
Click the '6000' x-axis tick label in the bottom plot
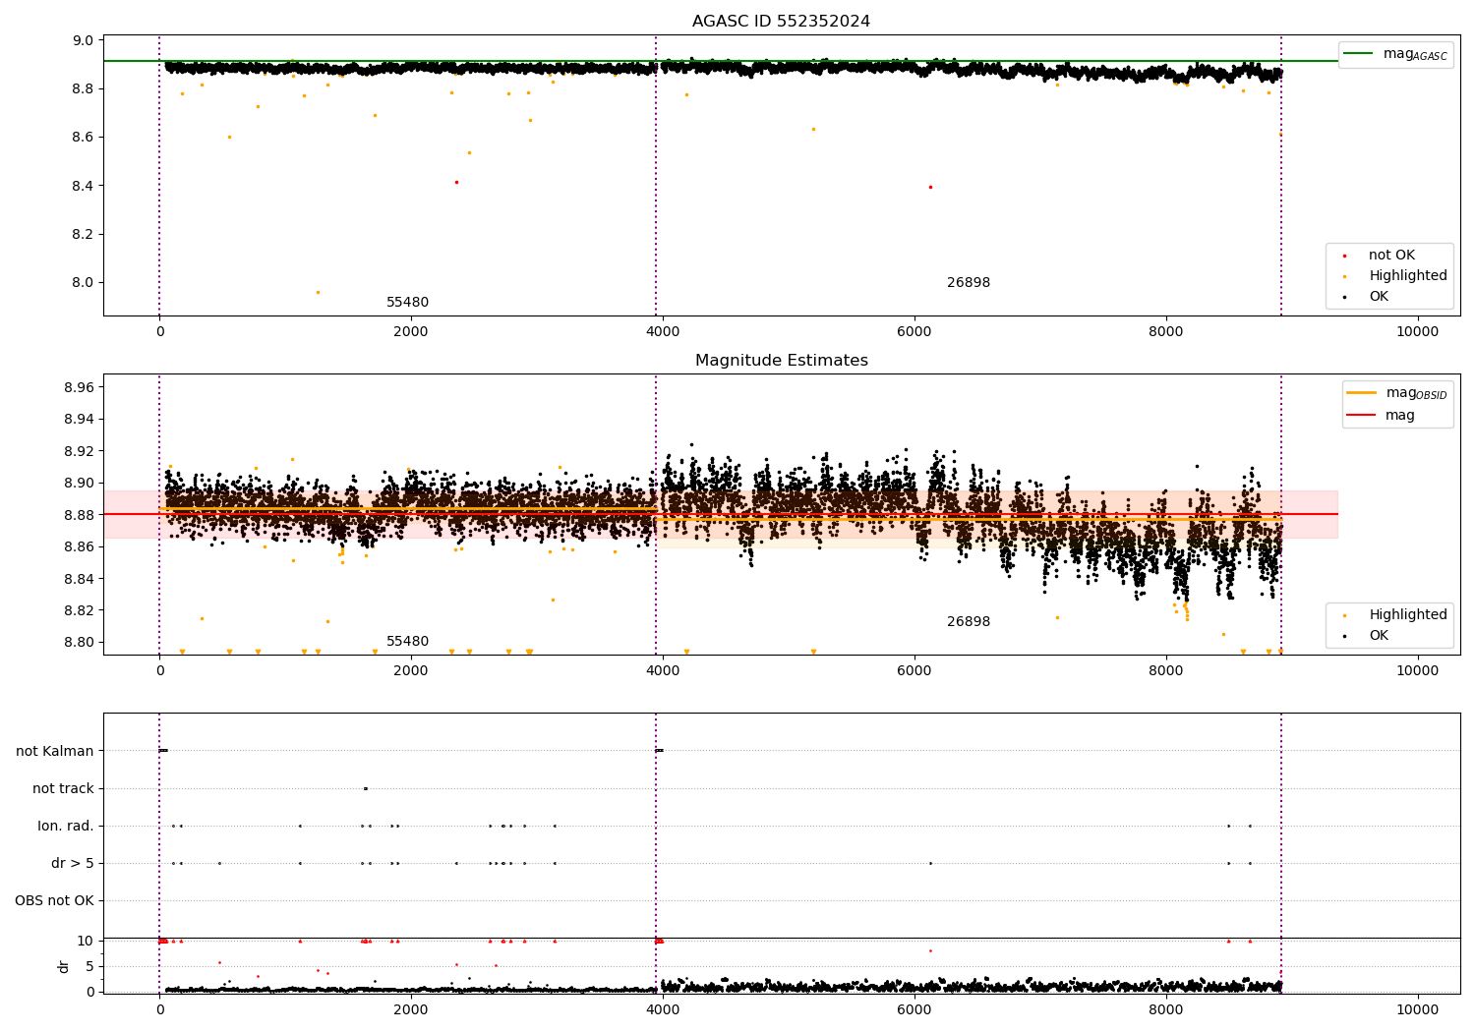coord(914,1010)
